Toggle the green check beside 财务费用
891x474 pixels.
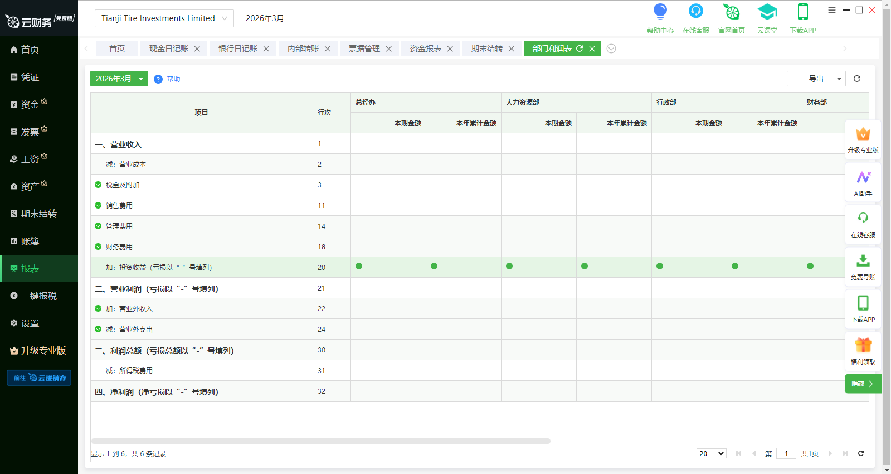tap(98, 246)
